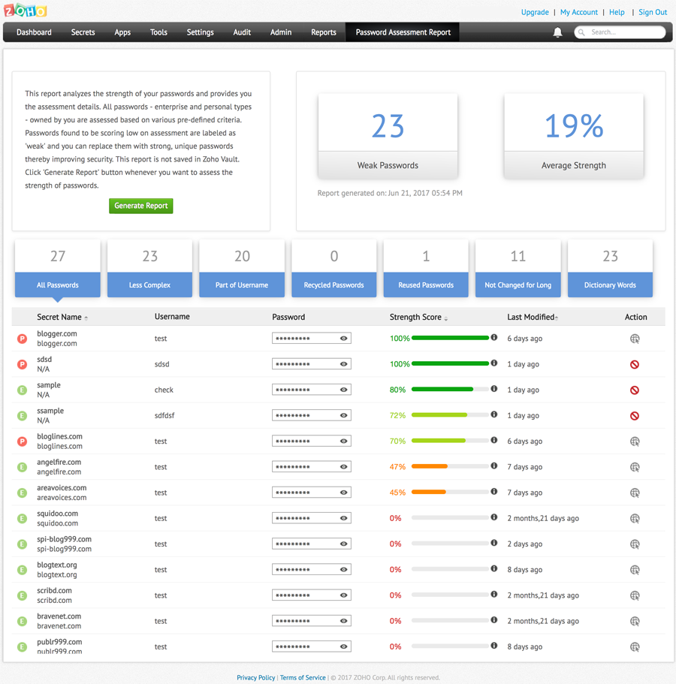Reveal blogger.com password with eye icon
This screenshot has width=676, height=684.
pos(344,339)
